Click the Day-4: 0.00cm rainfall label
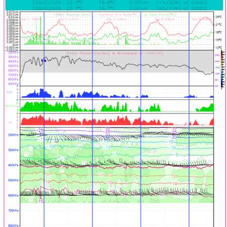The image size is (227, 227). (x=165, y=19)
